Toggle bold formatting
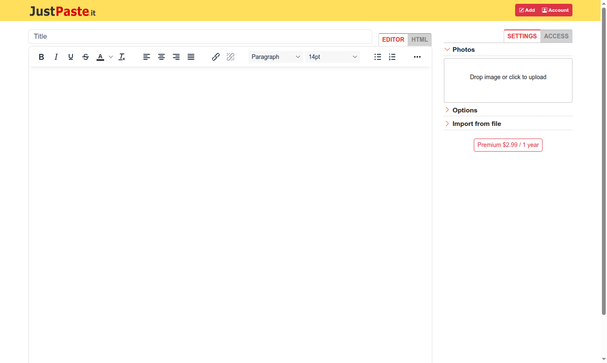This screenshot has height=363, width=607. click(41, 57)
